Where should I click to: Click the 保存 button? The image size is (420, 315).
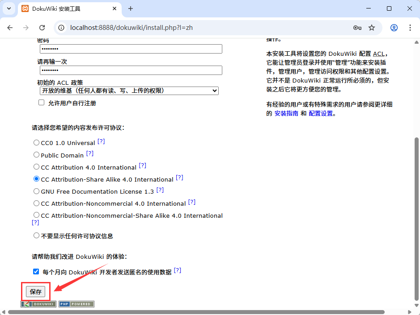(x=36, y=291)
